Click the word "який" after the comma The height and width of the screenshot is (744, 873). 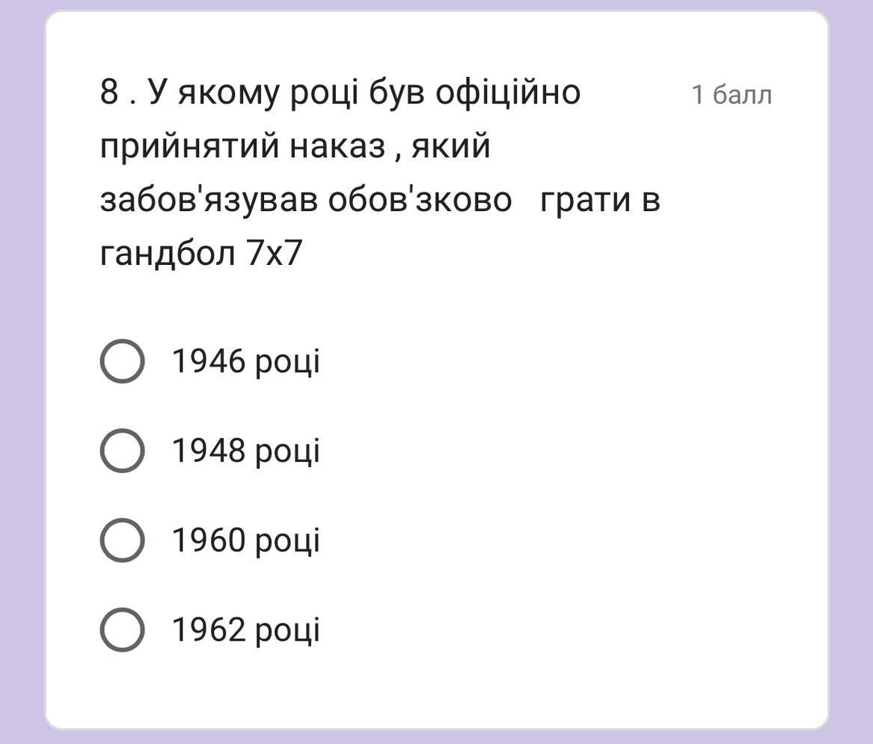pos(451,145)
